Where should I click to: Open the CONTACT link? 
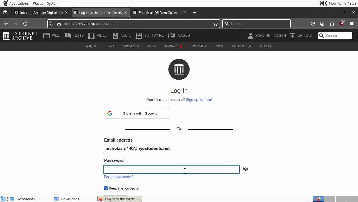(199, 46)
